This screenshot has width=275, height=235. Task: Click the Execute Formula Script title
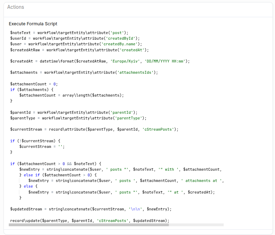33,24
